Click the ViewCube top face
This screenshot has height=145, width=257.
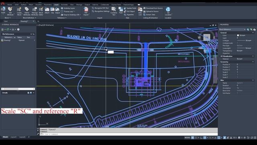pyautogui.click(x=207, y=37)
